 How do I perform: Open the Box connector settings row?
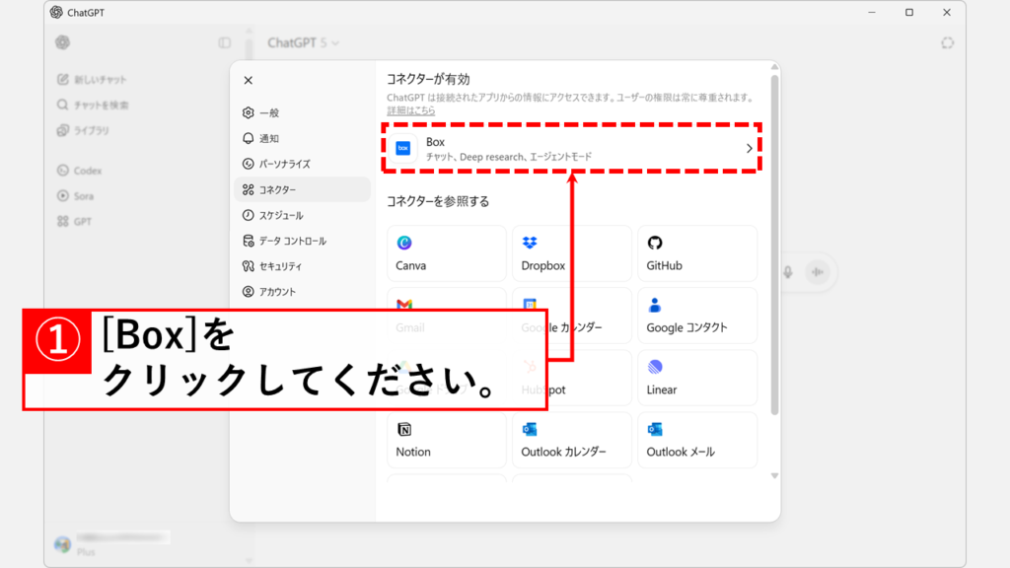pos(571,148)
